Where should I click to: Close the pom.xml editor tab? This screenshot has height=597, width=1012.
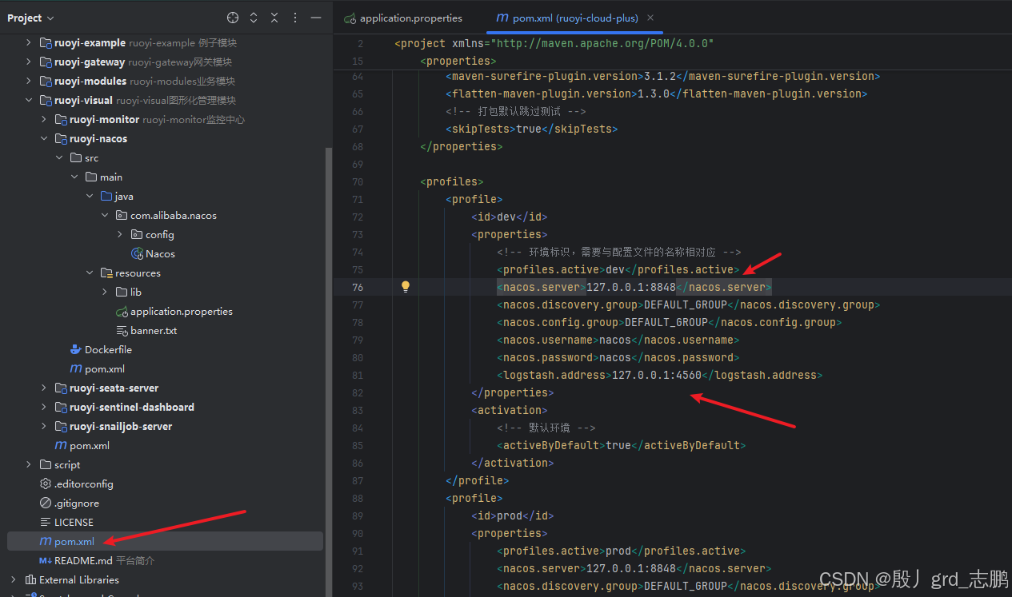point(650,18)
